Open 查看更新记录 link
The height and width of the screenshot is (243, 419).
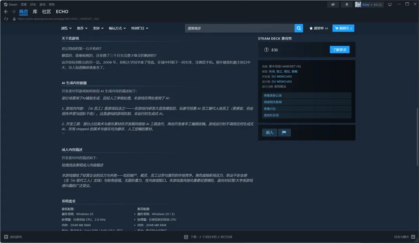click(306, 96)
